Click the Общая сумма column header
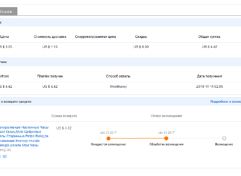The width and height of the screenshot is (241, 176). [x=210, y=36]
